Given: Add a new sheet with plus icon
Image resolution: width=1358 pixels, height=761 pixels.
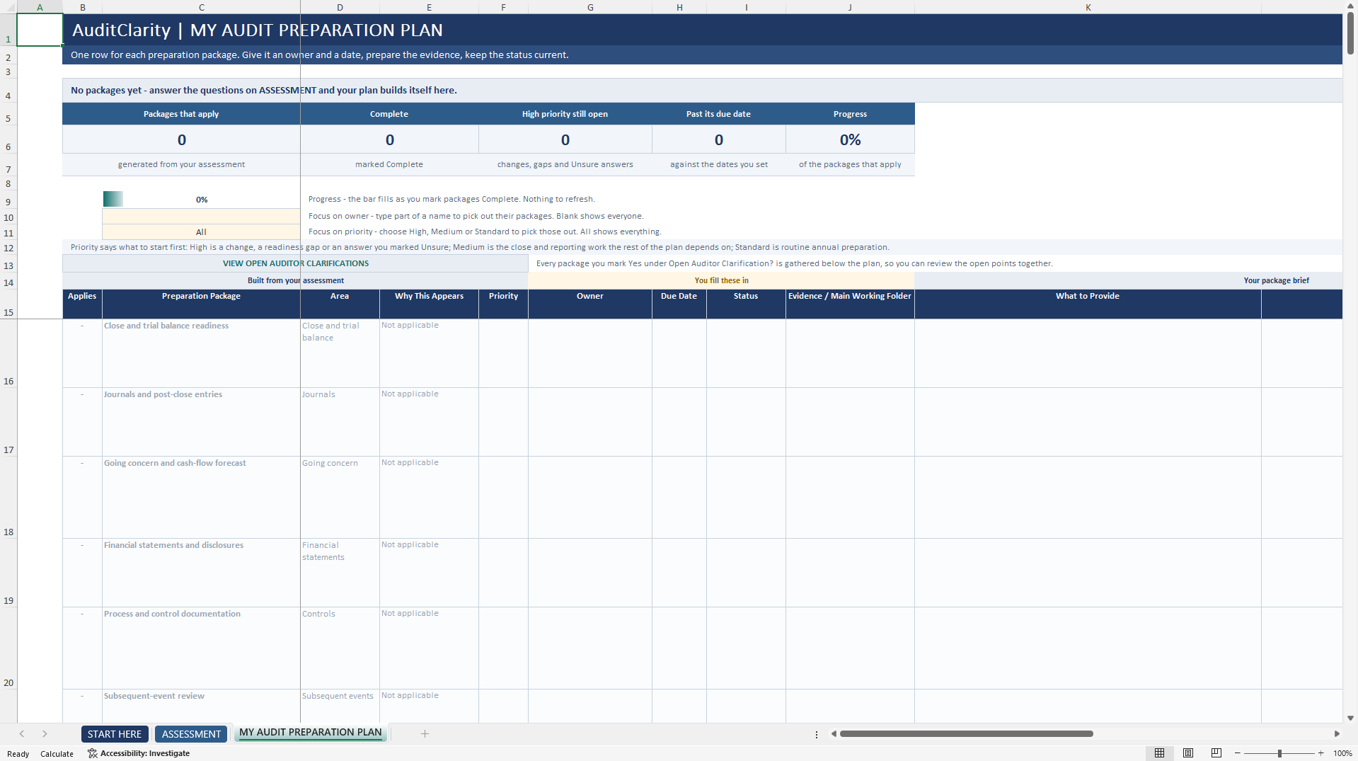Looking at the screenshot, I should (425, 734).
